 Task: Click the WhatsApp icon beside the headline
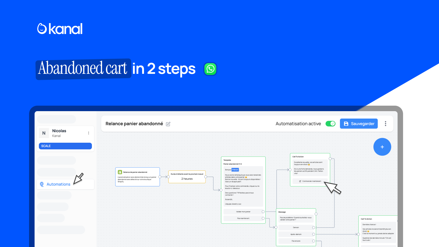point(210,69)
